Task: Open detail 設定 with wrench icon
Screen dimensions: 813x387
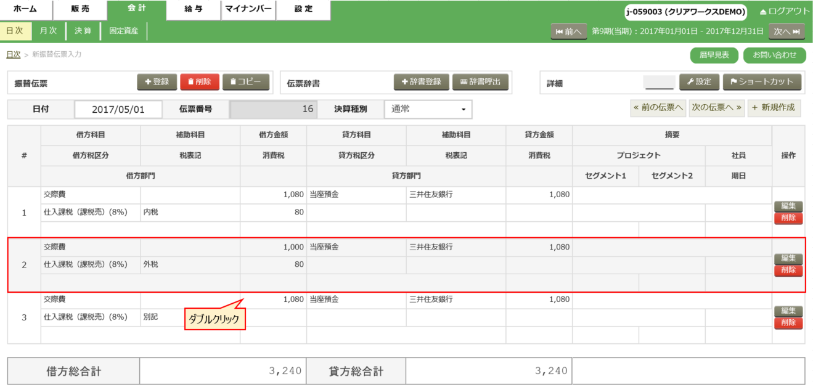Action: click(x=699, y=82)
